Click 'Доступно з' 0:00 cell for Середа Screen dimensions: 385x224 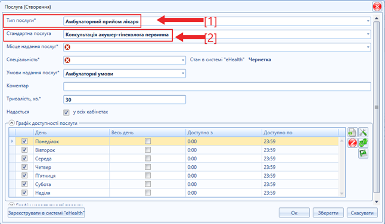coord(223,159)
